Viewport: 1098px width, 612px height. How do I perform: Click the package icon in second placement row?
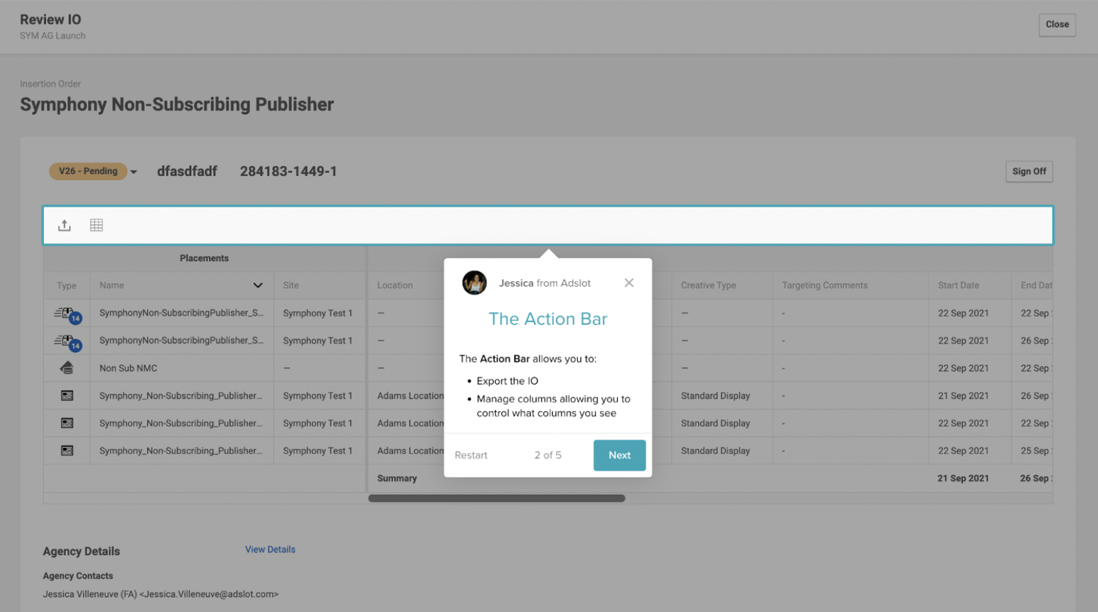pos(67,342)
